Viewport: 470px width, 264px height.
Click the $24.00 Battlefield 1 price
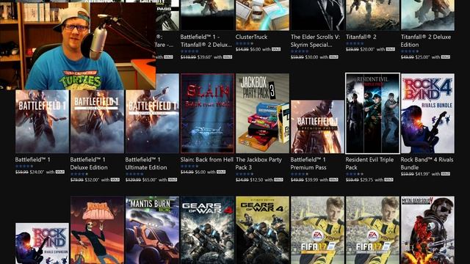pyautogui.click(x=37, y=172)
